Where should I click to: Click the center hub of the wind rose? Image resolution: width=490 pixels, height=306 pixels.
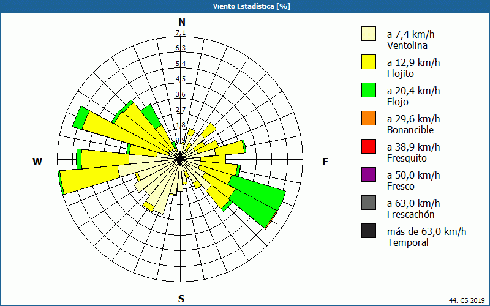180,159
